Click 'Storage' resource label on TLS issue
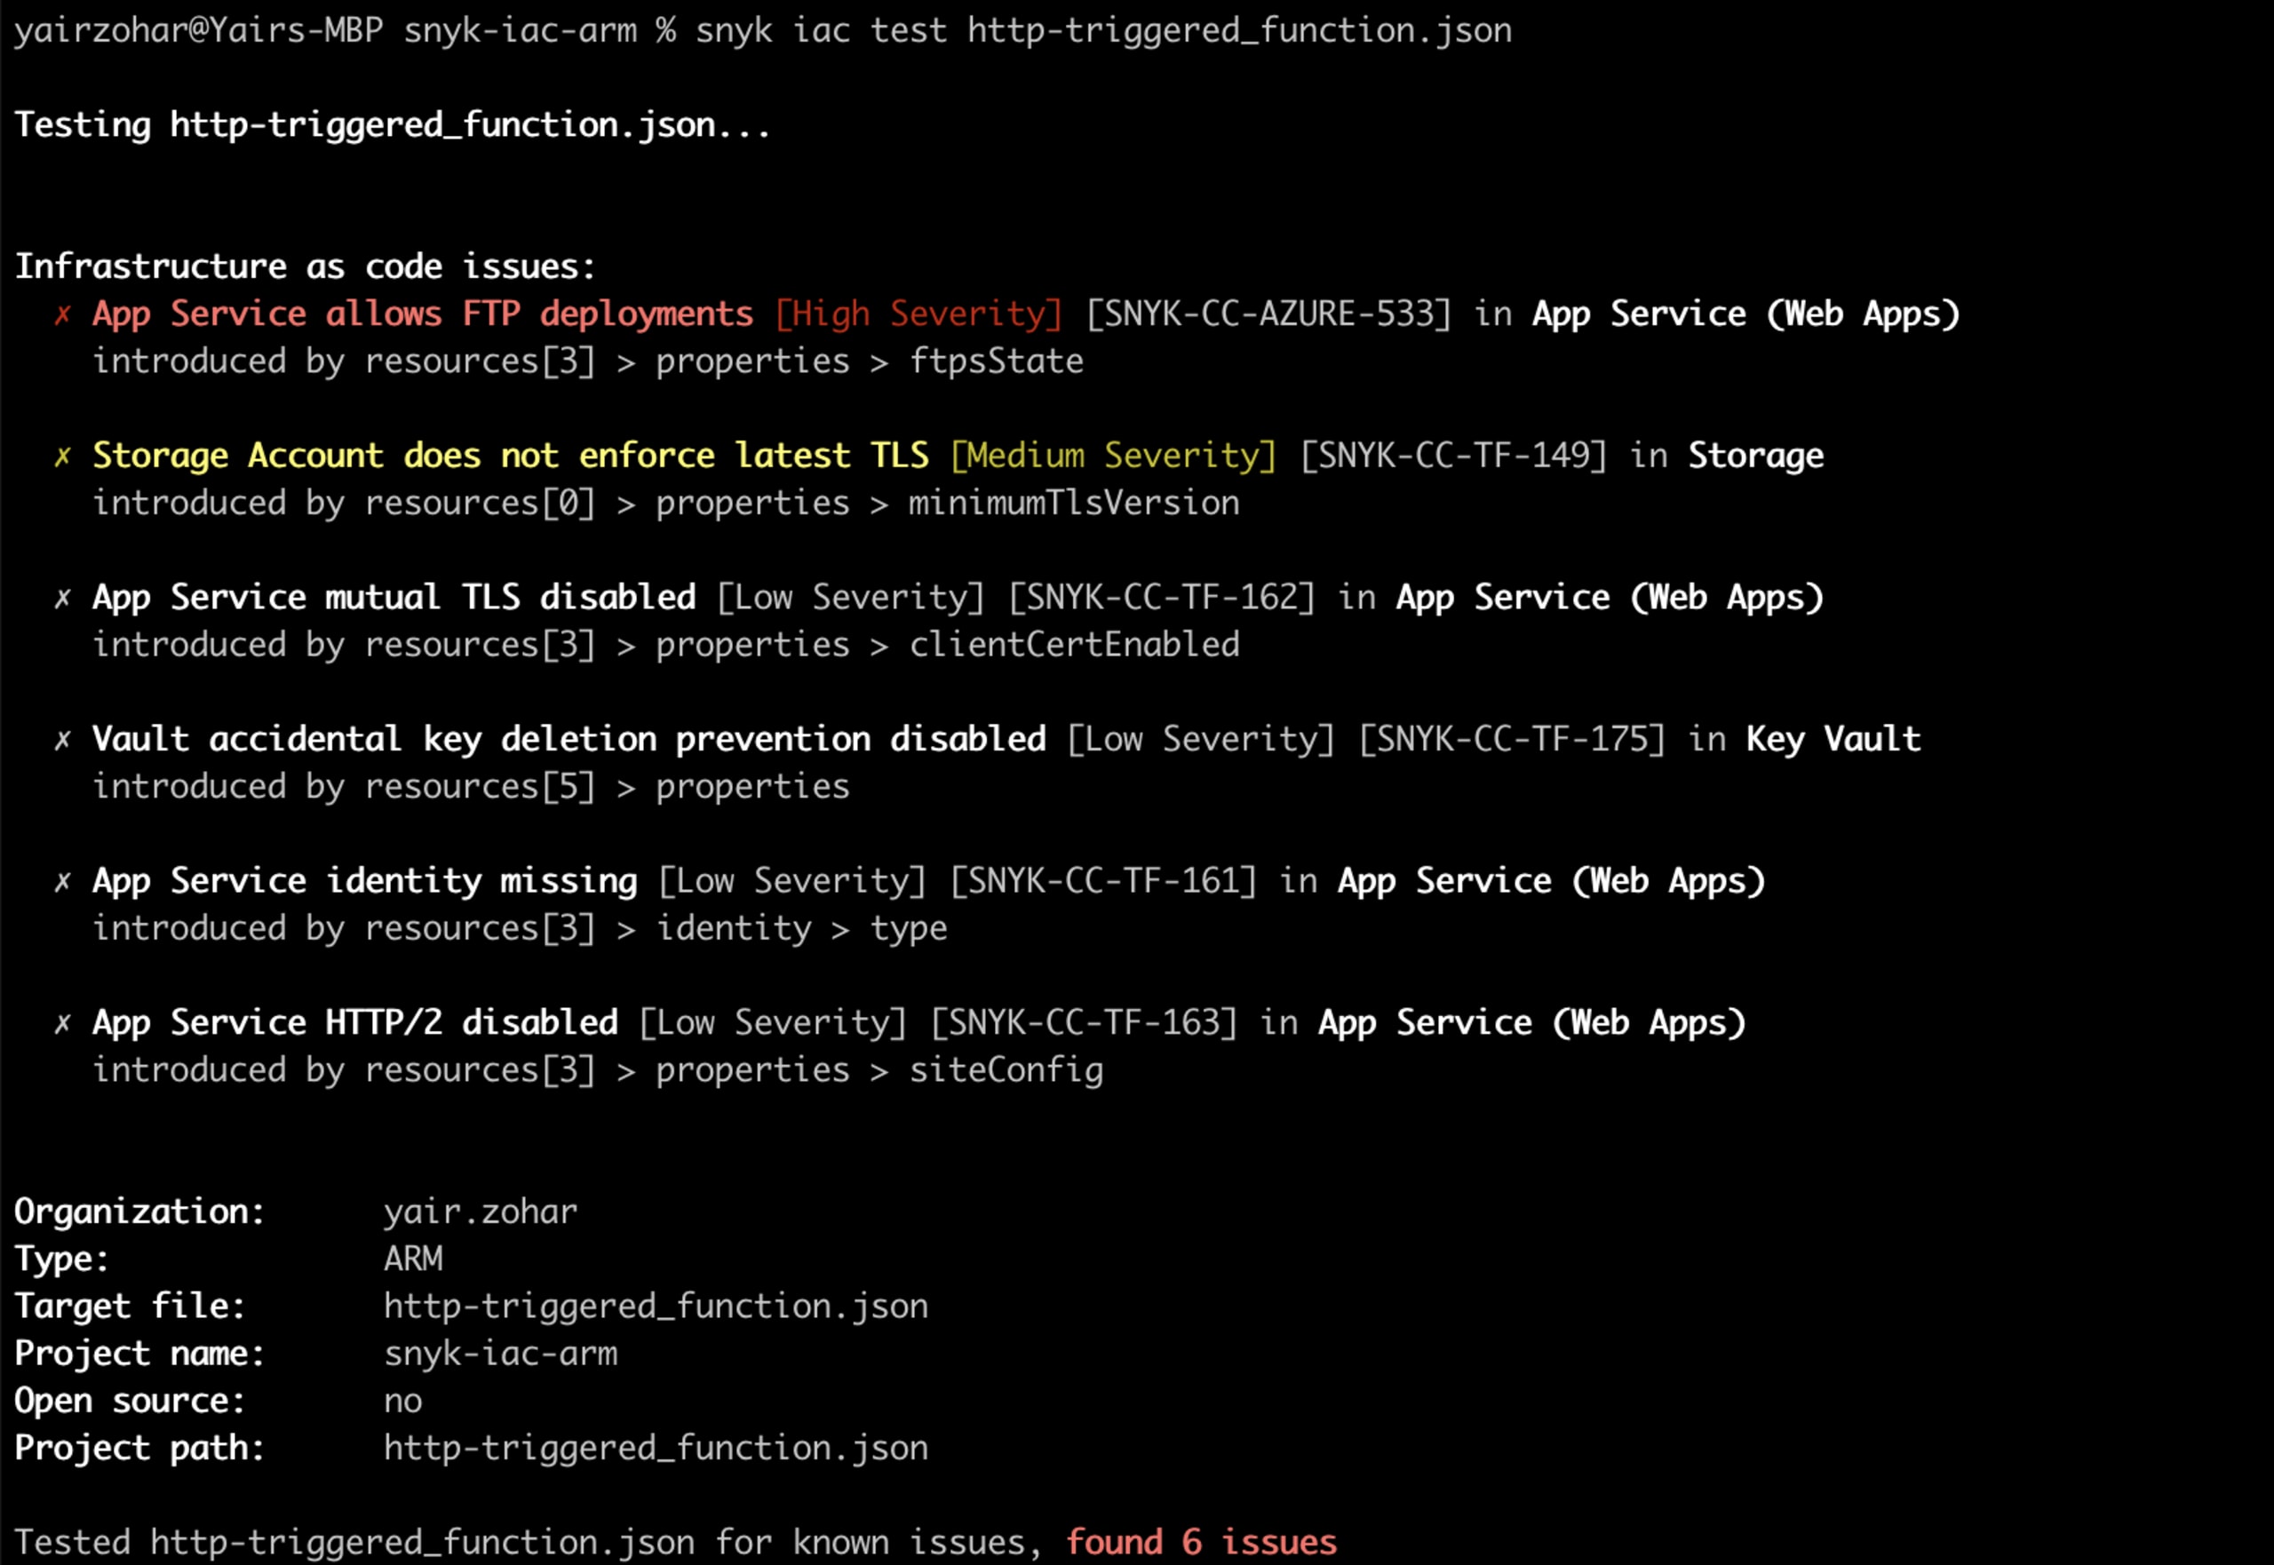Screen dimensions: 2274x1565 click(x=1755, y=456)
